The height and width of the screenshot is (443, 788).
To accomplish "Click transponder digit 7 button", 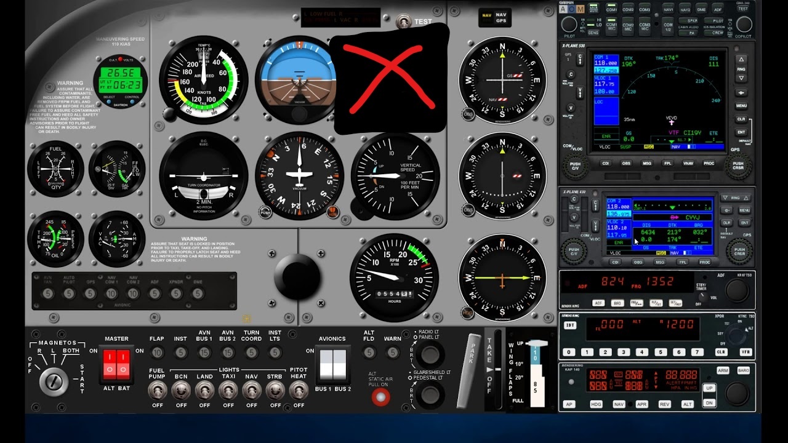I will click(x=698, y=352).
